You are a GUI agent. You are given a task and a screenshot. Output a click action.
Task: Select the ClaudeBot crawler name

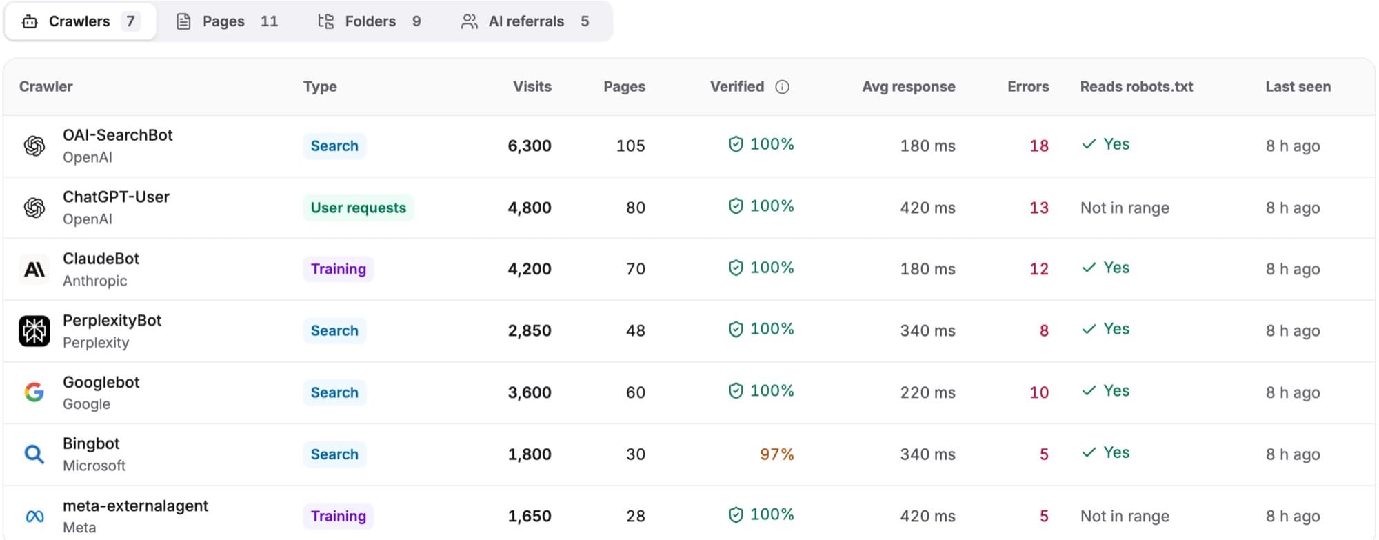tap(101, 259)
